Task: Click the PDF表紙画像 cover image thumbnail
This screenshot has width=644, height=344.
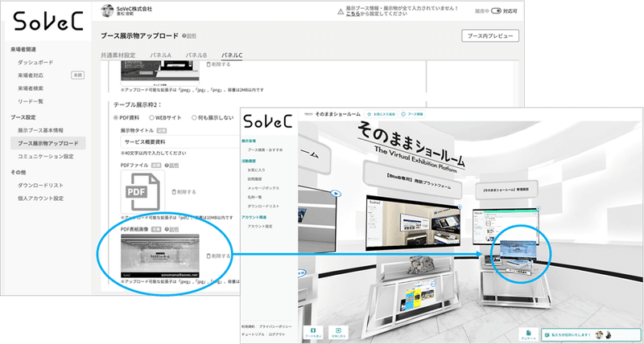Action: coord(159,256)
